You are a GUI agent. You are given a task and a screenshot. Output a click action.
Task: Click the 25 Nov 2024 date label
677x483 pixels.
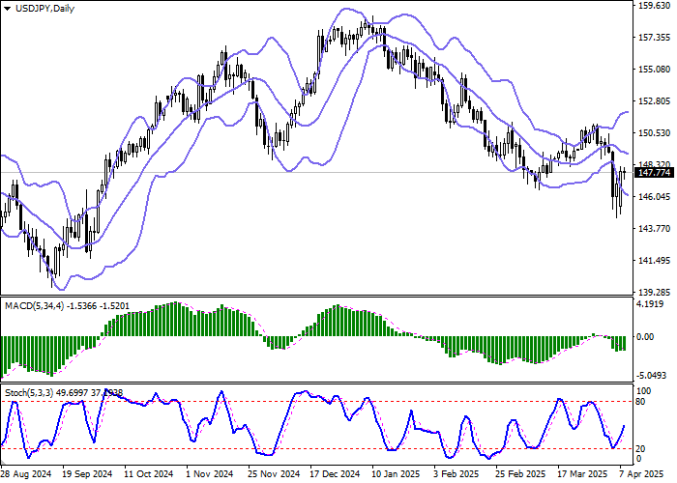272,474
